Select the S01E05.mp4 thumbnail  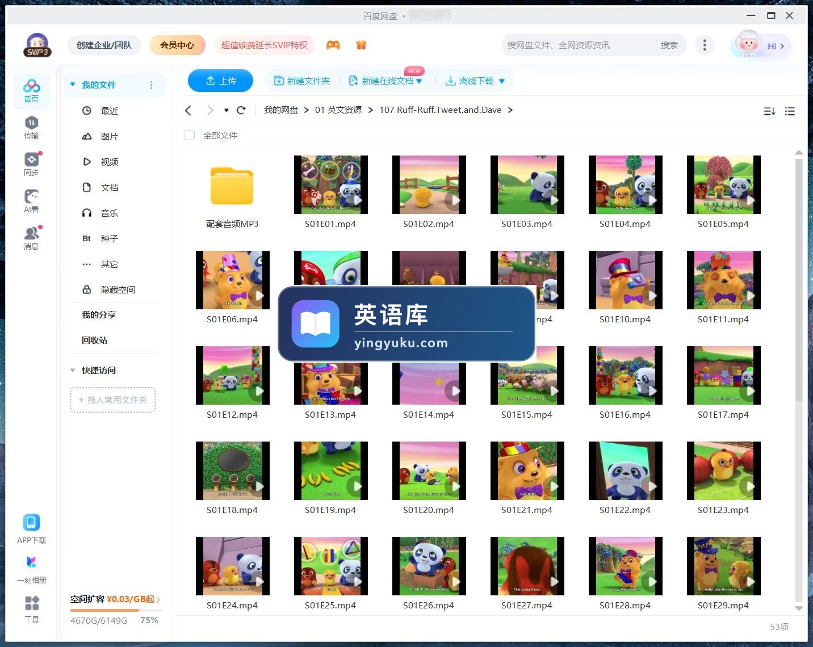point(723,184)
